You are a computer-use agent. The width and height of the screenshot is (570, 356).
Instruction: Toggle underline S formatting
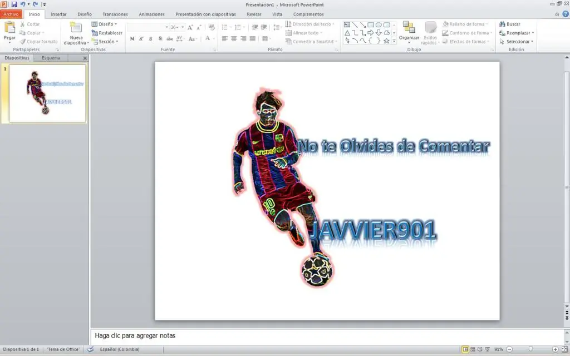[150, 38]
